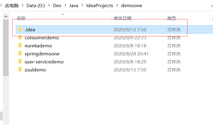
Task: Click the springdemoone folder icon
Action: (x=20, y=53)
